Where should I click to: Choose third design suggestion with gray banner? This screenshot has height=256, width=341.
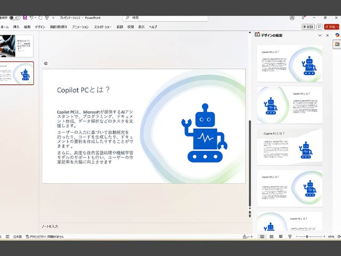point(289,147)
